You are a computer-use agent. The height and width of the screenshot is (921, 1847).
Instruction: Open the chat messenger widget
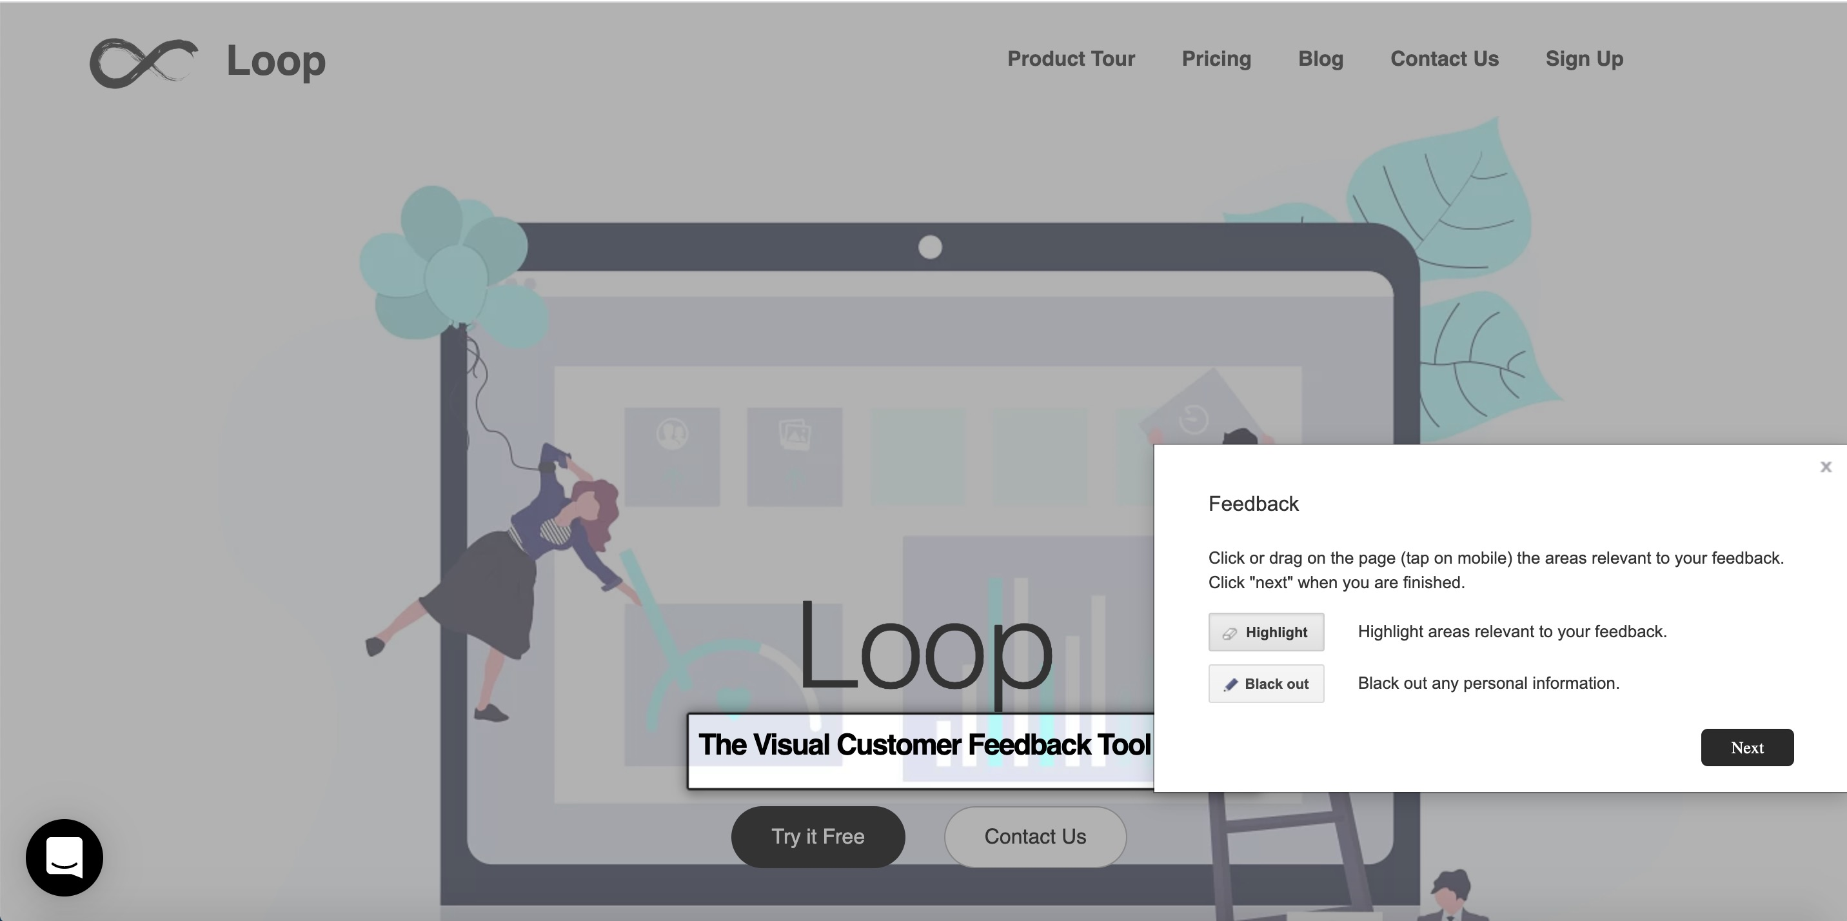click(x=64, y=858)
